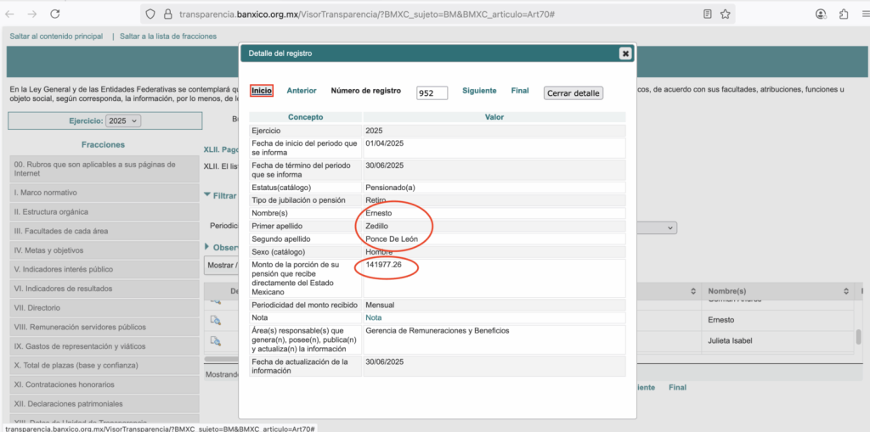Go back with the browser back arrow
The image size is (870, 432).
click(x=10, y=14)
